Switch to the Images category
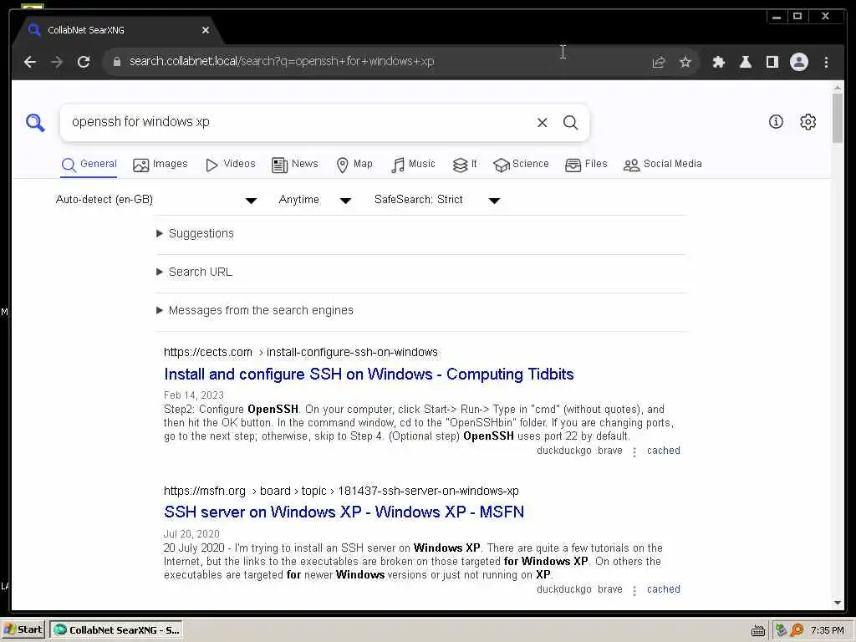The height and width of the screenshot is (642, 856). [x=160, y=165]
